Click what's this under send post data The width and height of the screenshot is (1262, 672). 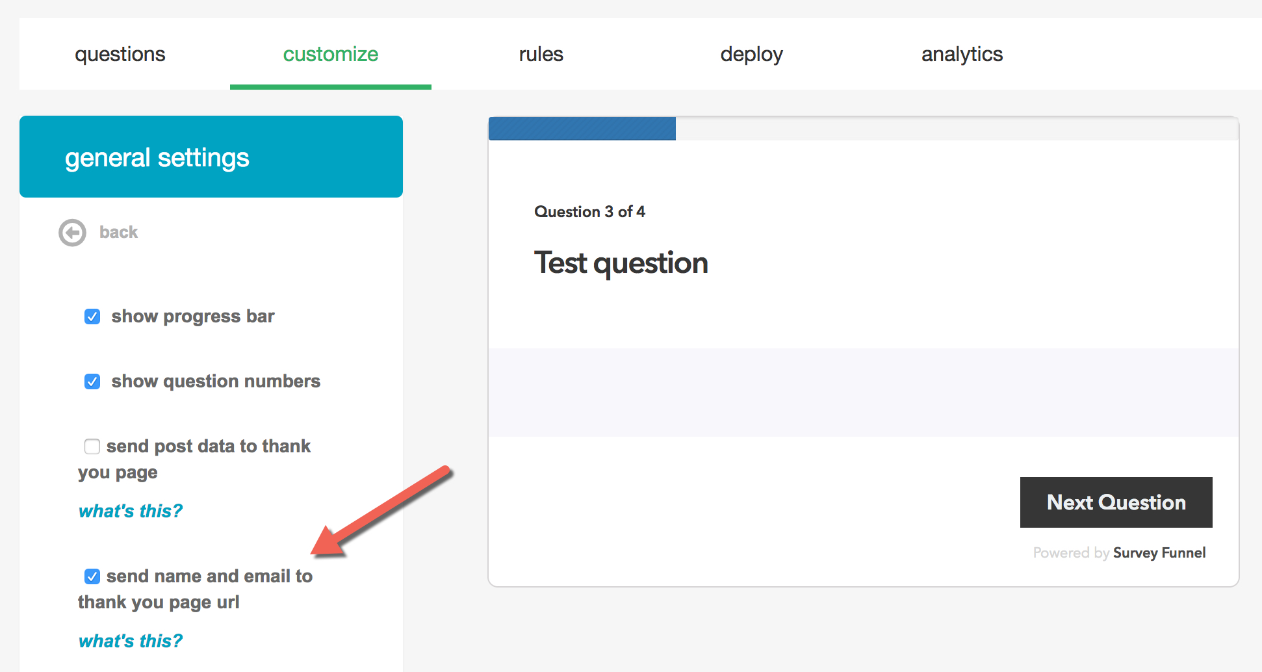[x=130, y=511]
